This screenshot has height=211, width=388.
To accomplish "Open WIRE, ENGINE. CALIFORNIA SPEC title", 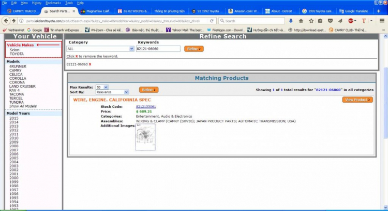I will pos(112,100).
